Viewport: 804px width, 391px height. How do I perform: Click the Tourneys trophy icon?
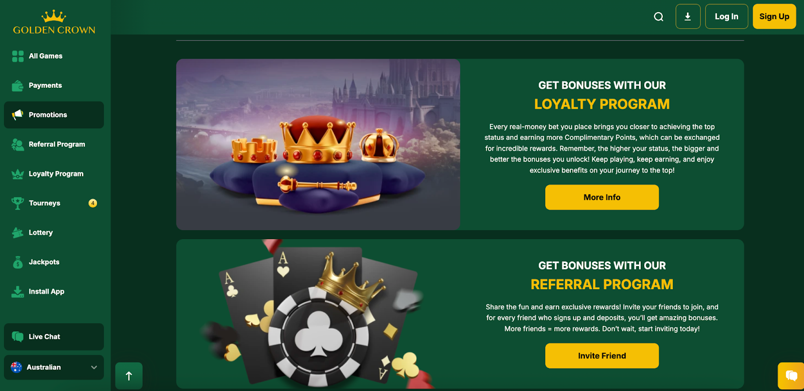pyautogui.click(x=18, y=203)
